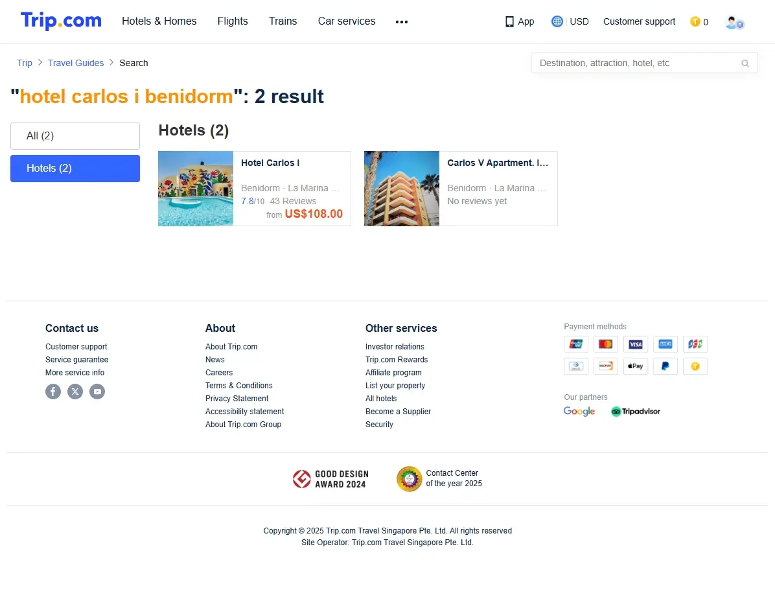
Task: Click Contact Center of the year badge
Action: [x=439, y=479]
